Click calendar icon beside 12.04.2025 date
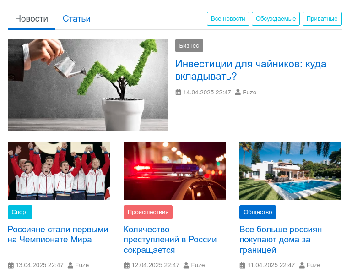Image resolution: width=352 pixels, height=274 pixels. pyautogui.click(x=127, y=265)
